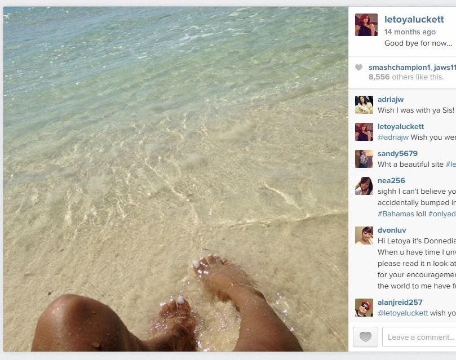Open letoyaluckett profile picture at post header

pos(366,25)
